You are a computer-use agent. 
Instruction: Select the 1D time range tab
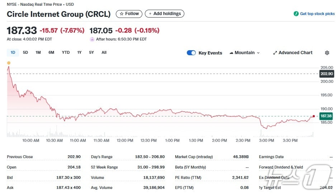pyautogui.click(x=13, y=52)
